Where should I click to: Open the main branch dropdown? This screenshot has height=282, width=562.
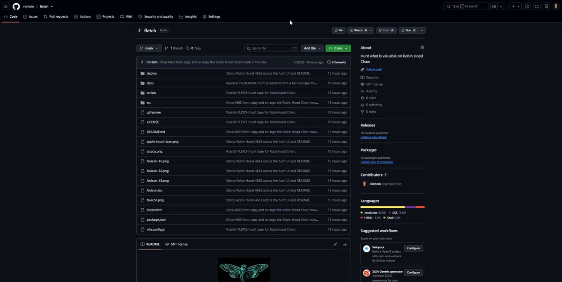tap(149, 48)
